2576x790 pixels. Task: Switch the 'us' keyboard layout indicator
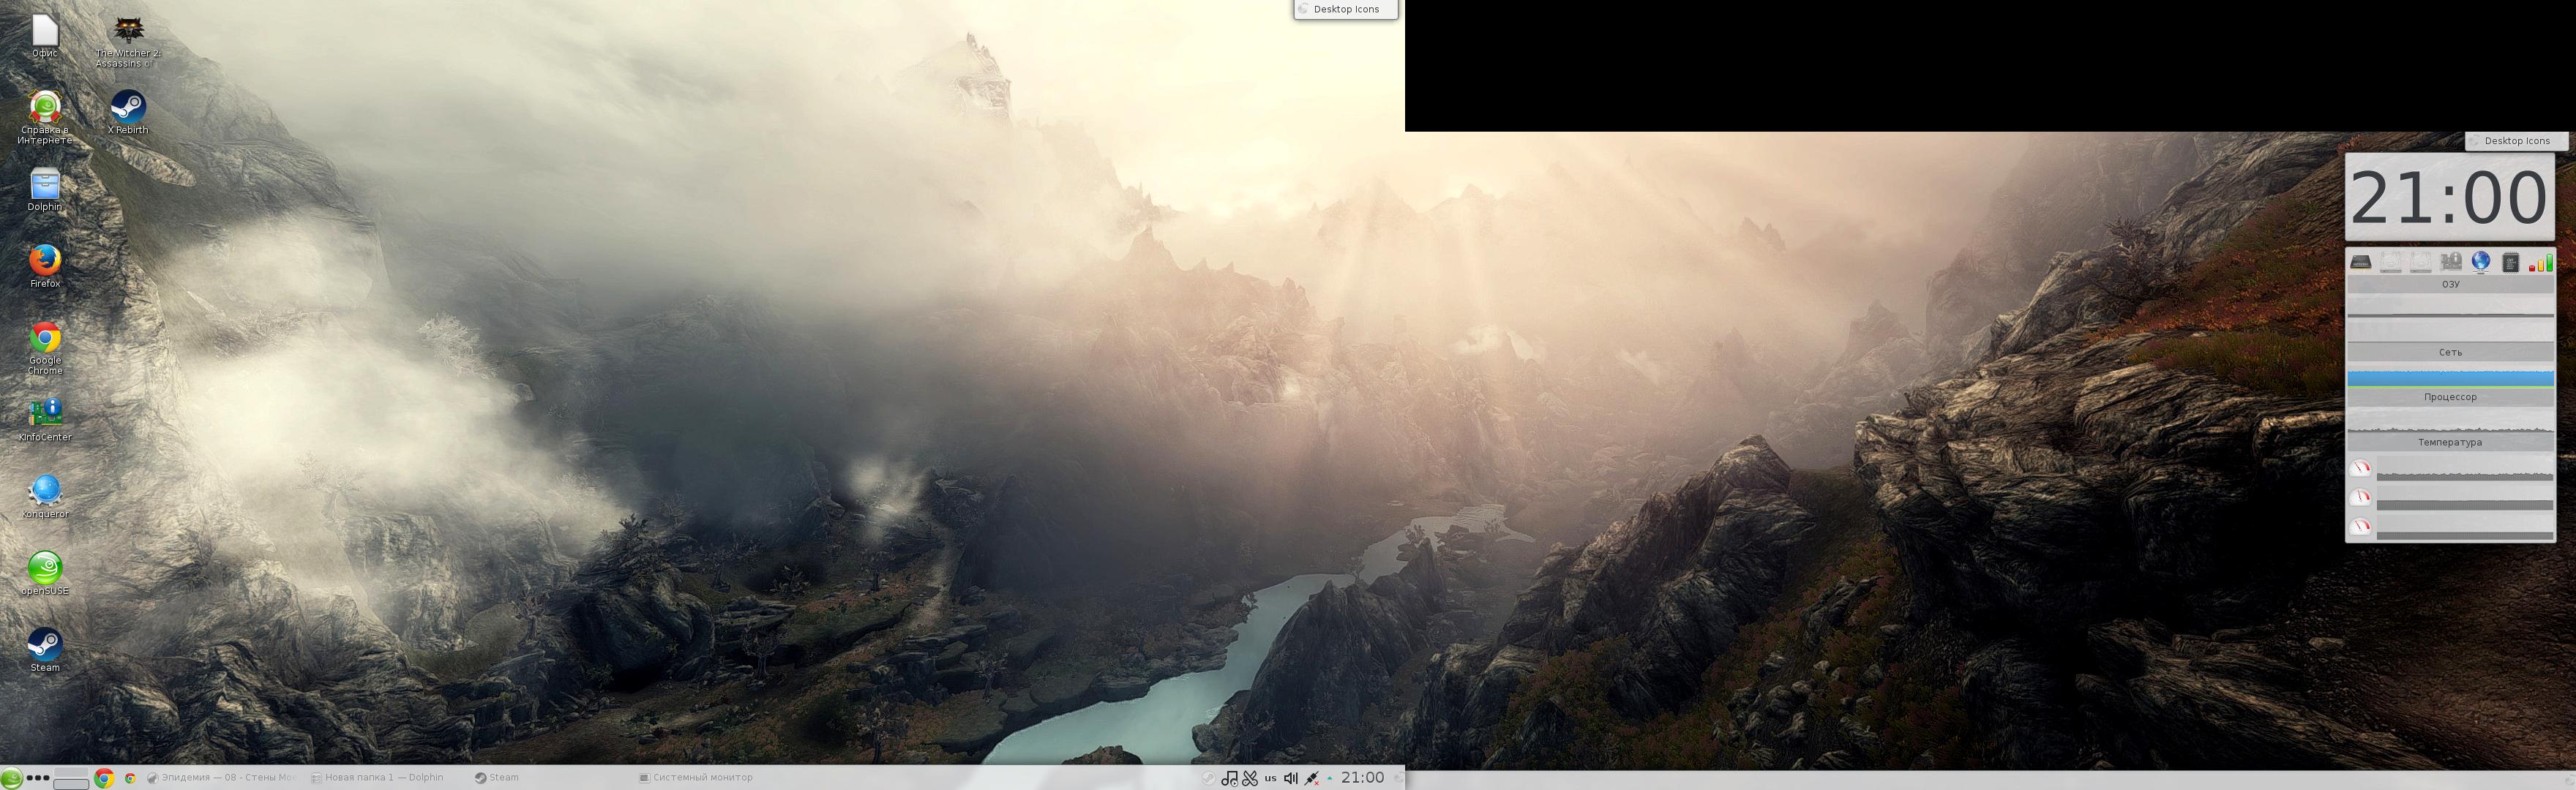coord(1270,778)
